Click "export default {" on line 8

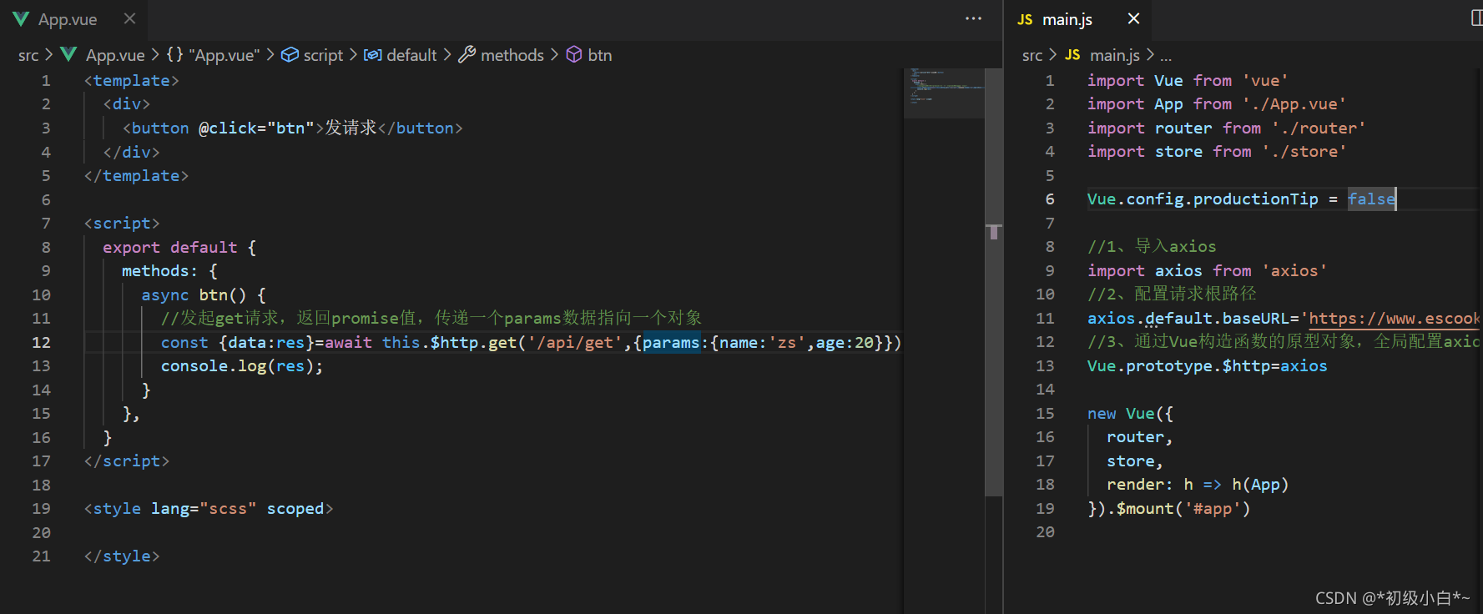point(179,247)
